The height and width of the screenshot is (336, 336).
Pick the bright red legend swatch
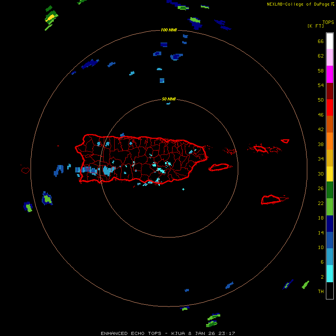coord(330,108)
